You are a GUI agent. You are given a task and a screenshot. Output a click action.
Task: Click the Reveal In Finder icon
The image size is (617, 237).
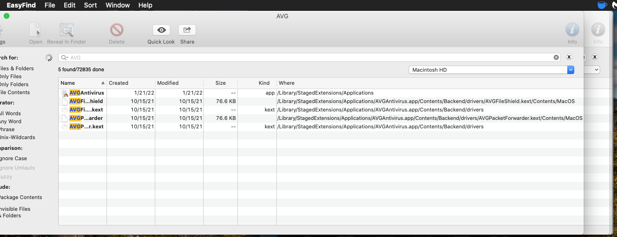[x=67, y=30]
